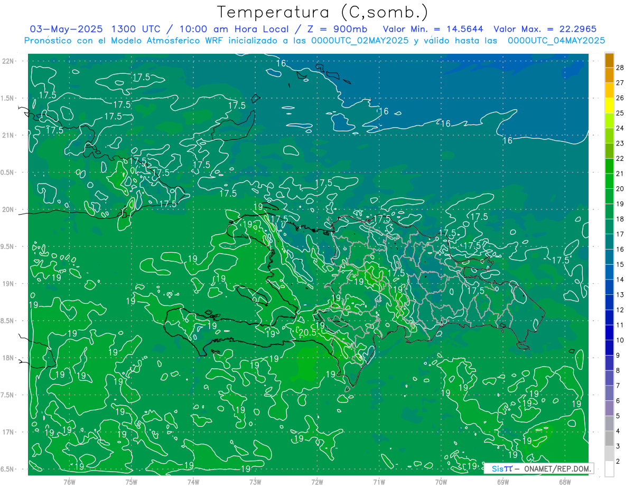Click the pressure level "Z = 900mb"
This screenshot has height=489, width=634.
(337, 29)
